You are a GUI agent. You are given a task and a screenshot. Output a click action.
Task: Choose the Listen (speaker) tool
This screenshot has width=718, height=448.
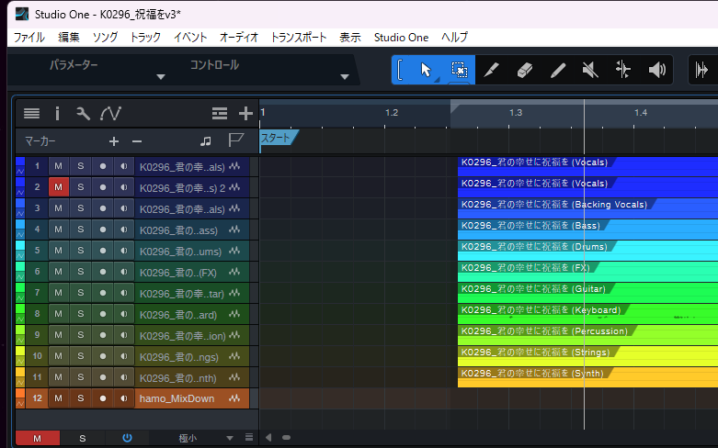point(656,70)
